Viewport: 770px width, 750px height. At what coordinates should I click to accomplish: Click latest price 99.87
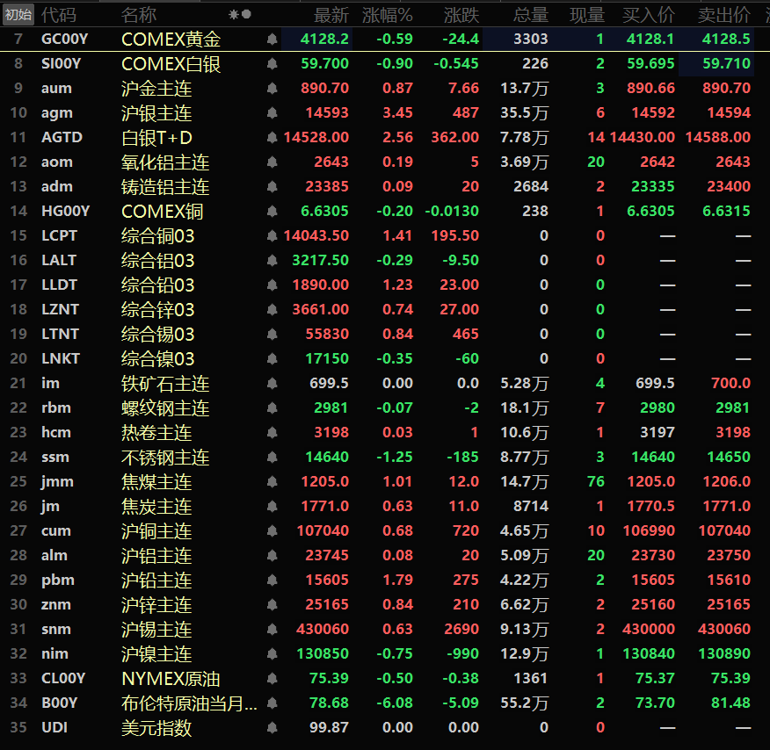pyautogui.click(x=329, y=727)
